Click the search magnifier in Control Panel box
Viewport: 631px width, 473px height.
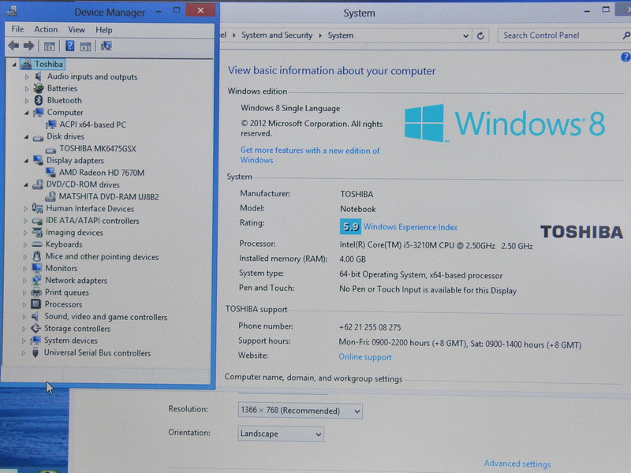(x=626, y=35)
